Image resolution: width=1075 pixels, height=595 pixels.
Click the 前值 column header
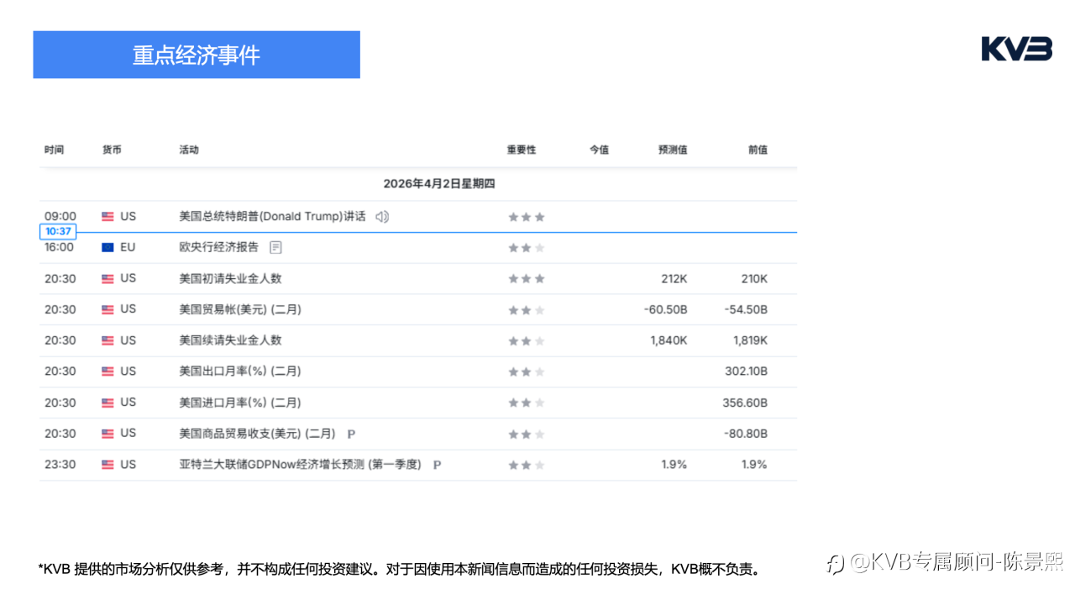click(x=758, y=150)
